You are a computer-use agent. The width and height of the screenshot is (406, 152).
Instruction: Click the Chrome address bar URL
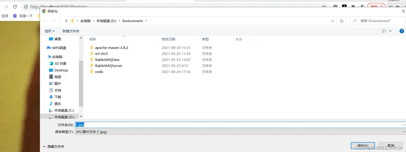59,7
